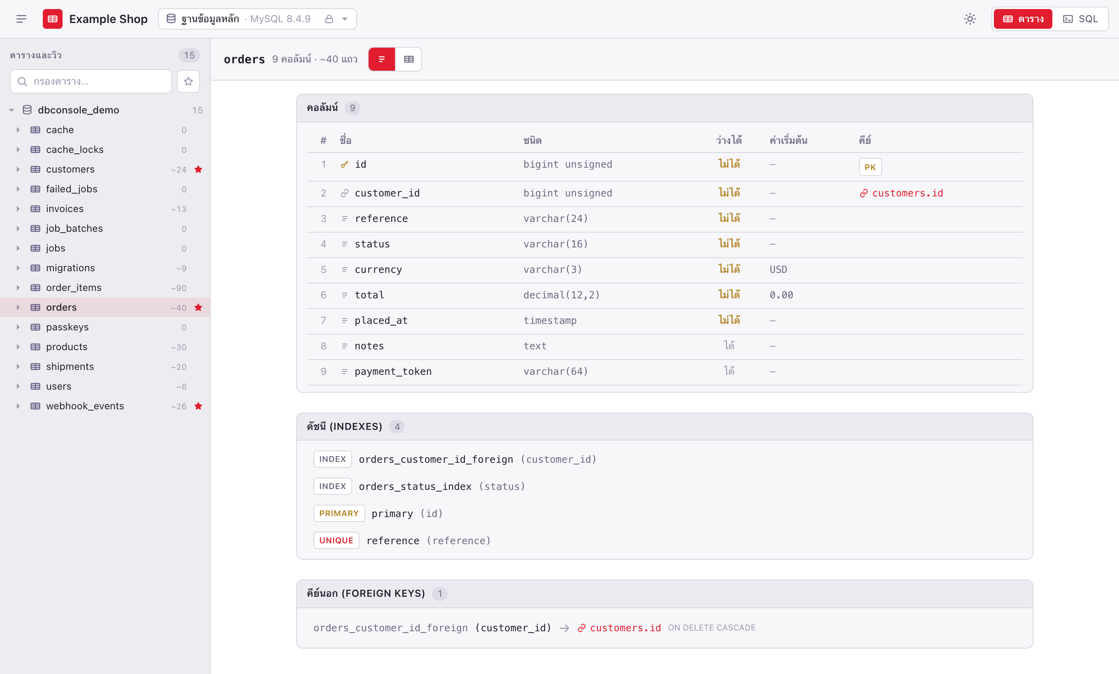Unfavorite the customers table star
The image size is (1119, 674).
tap(198, 170)
